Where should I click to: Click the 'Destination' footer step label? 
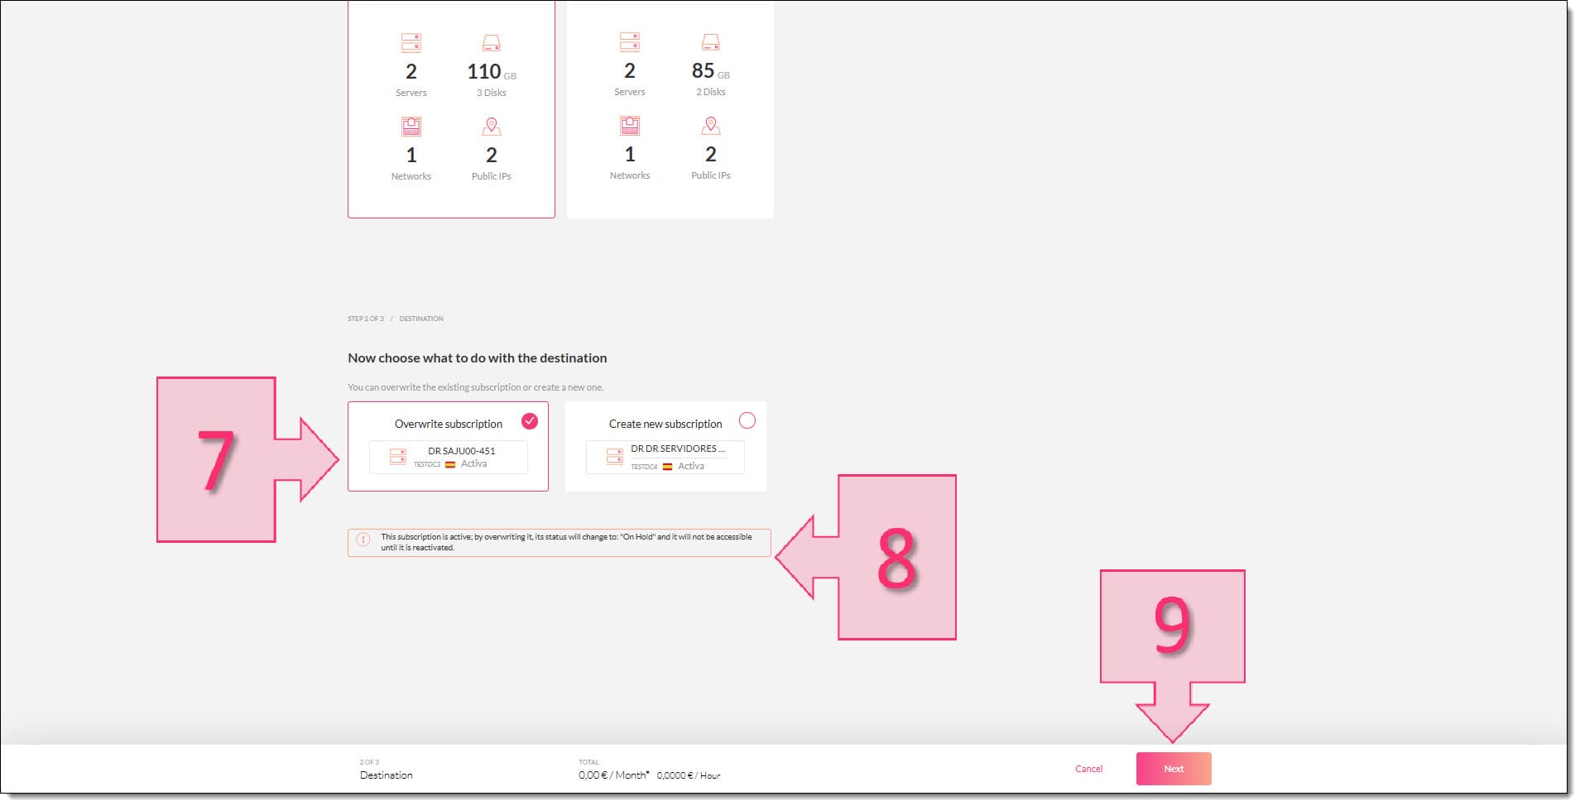tap(387, 775)
